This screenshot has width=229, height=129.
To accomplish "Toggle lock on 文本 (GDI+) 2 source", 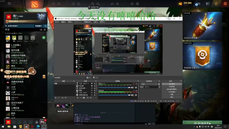I will [x=94, y=83].
